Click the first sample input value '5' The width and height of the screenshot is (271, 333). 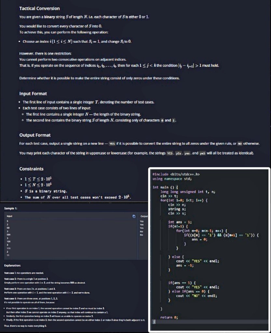(x=7, y=221)
